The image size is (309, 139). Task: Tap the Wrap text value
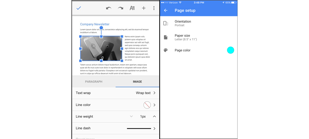pos(143,93)
